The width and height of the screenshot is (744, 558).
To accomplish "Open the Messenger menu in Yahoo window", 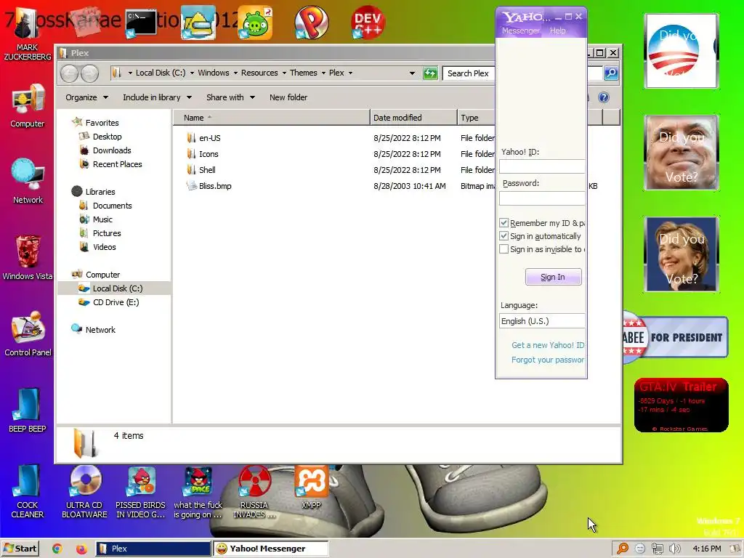I will click(520, 31).
